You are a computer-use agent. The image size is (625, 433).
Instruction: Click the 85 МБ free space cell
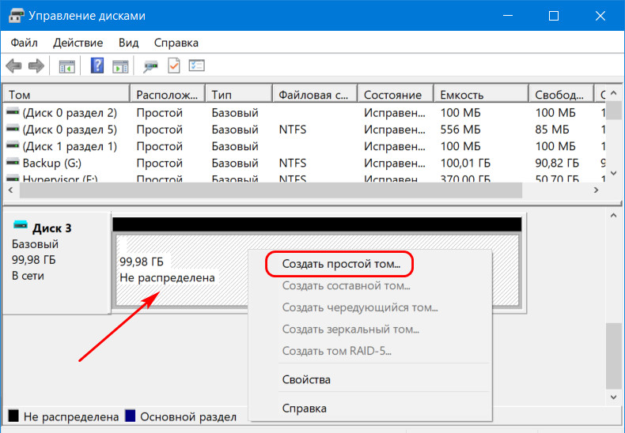[x=552, y=130]
